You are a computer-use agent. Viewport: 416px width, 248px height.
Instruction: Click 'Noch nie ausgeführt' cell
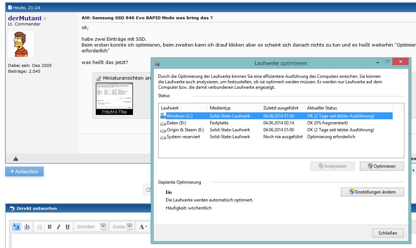283,137
